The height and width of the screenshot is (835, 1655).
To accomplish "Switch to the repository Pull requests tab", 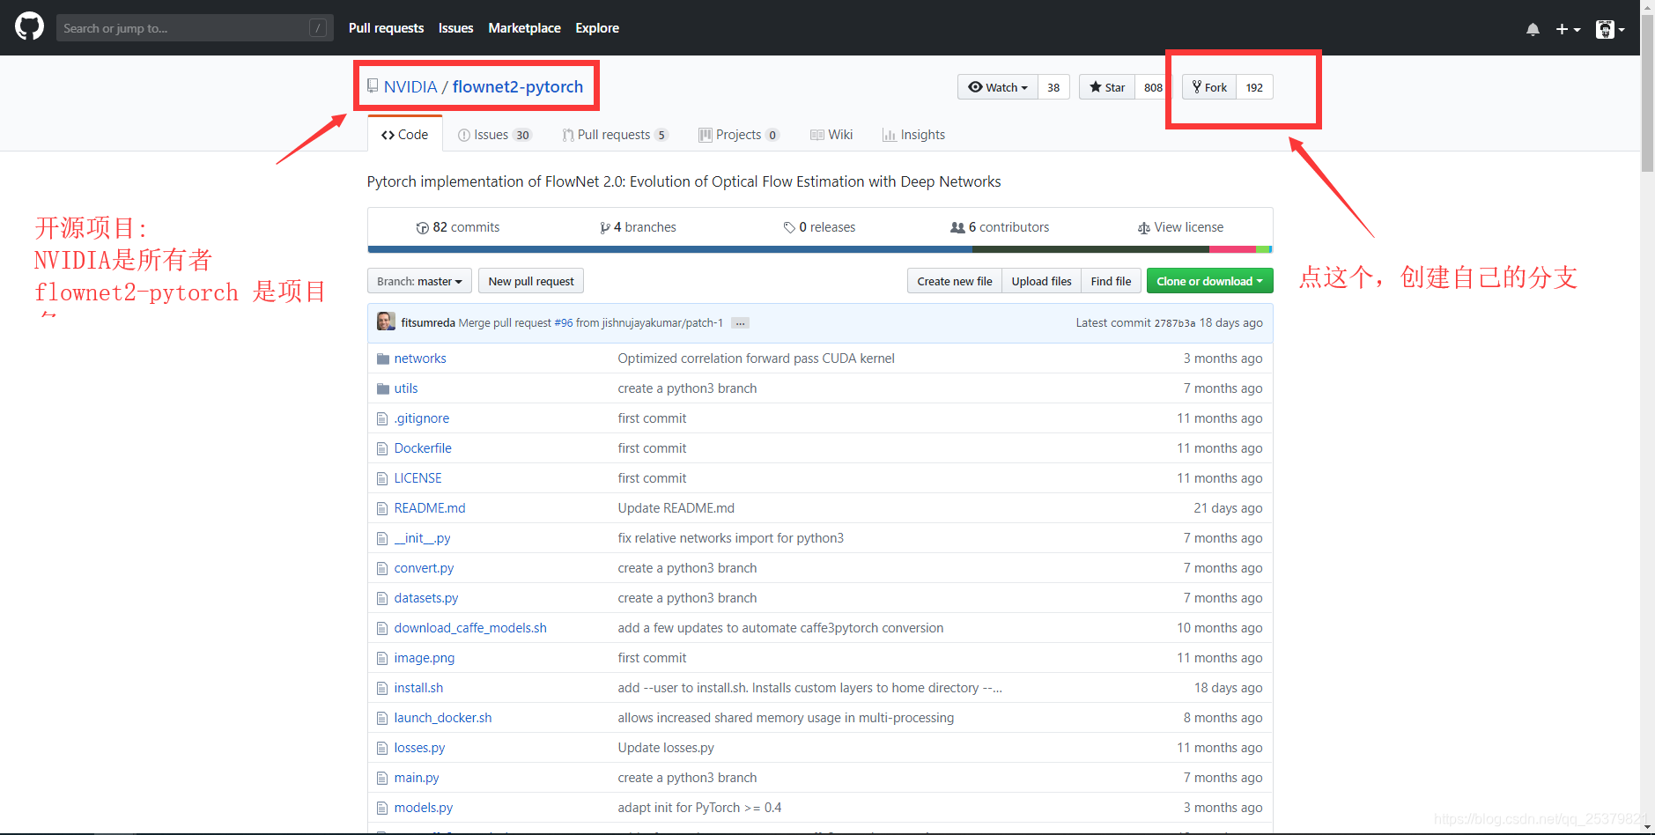I will pos(615,135).
